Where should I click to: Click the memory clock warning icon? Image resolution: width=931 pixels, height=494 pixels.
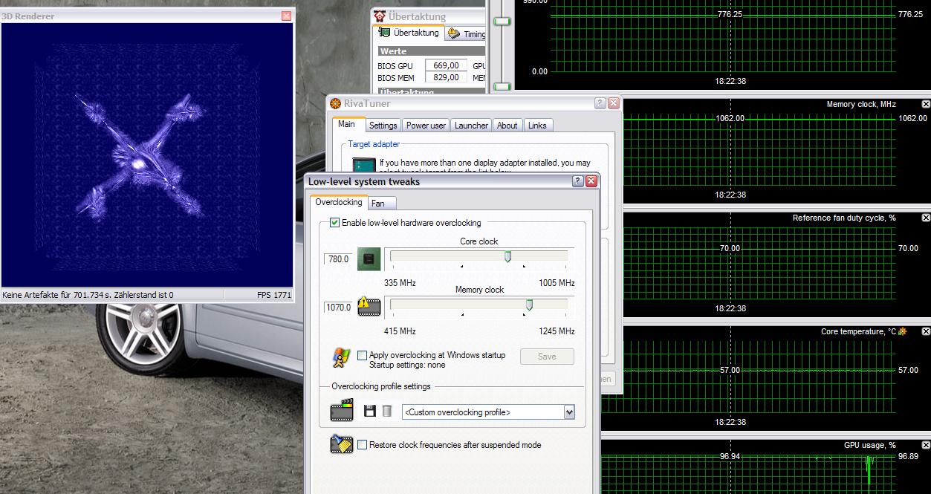coord(369,306)
